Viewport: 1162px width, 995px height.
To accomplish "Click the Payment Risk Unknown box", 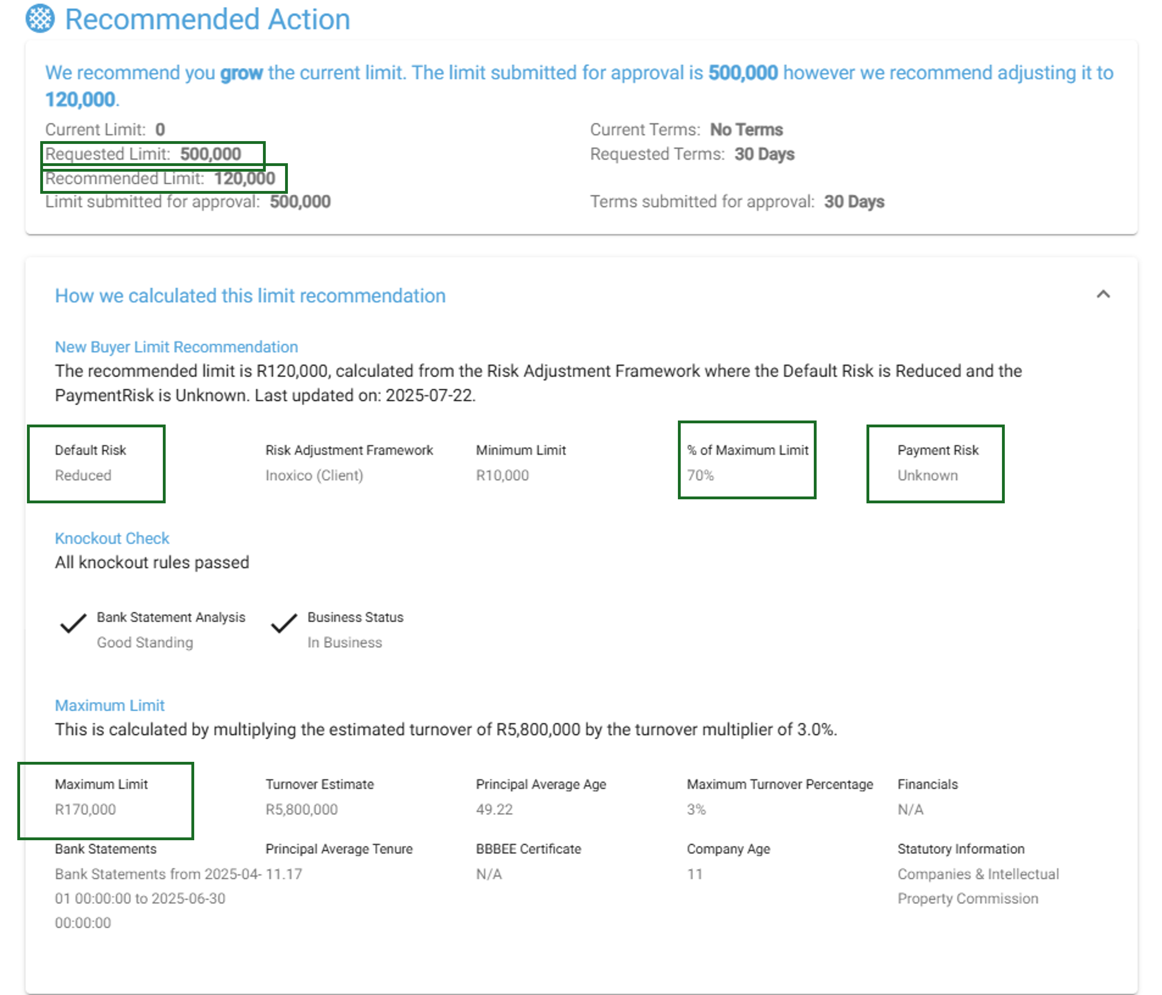I will click(x=935, y=463).
